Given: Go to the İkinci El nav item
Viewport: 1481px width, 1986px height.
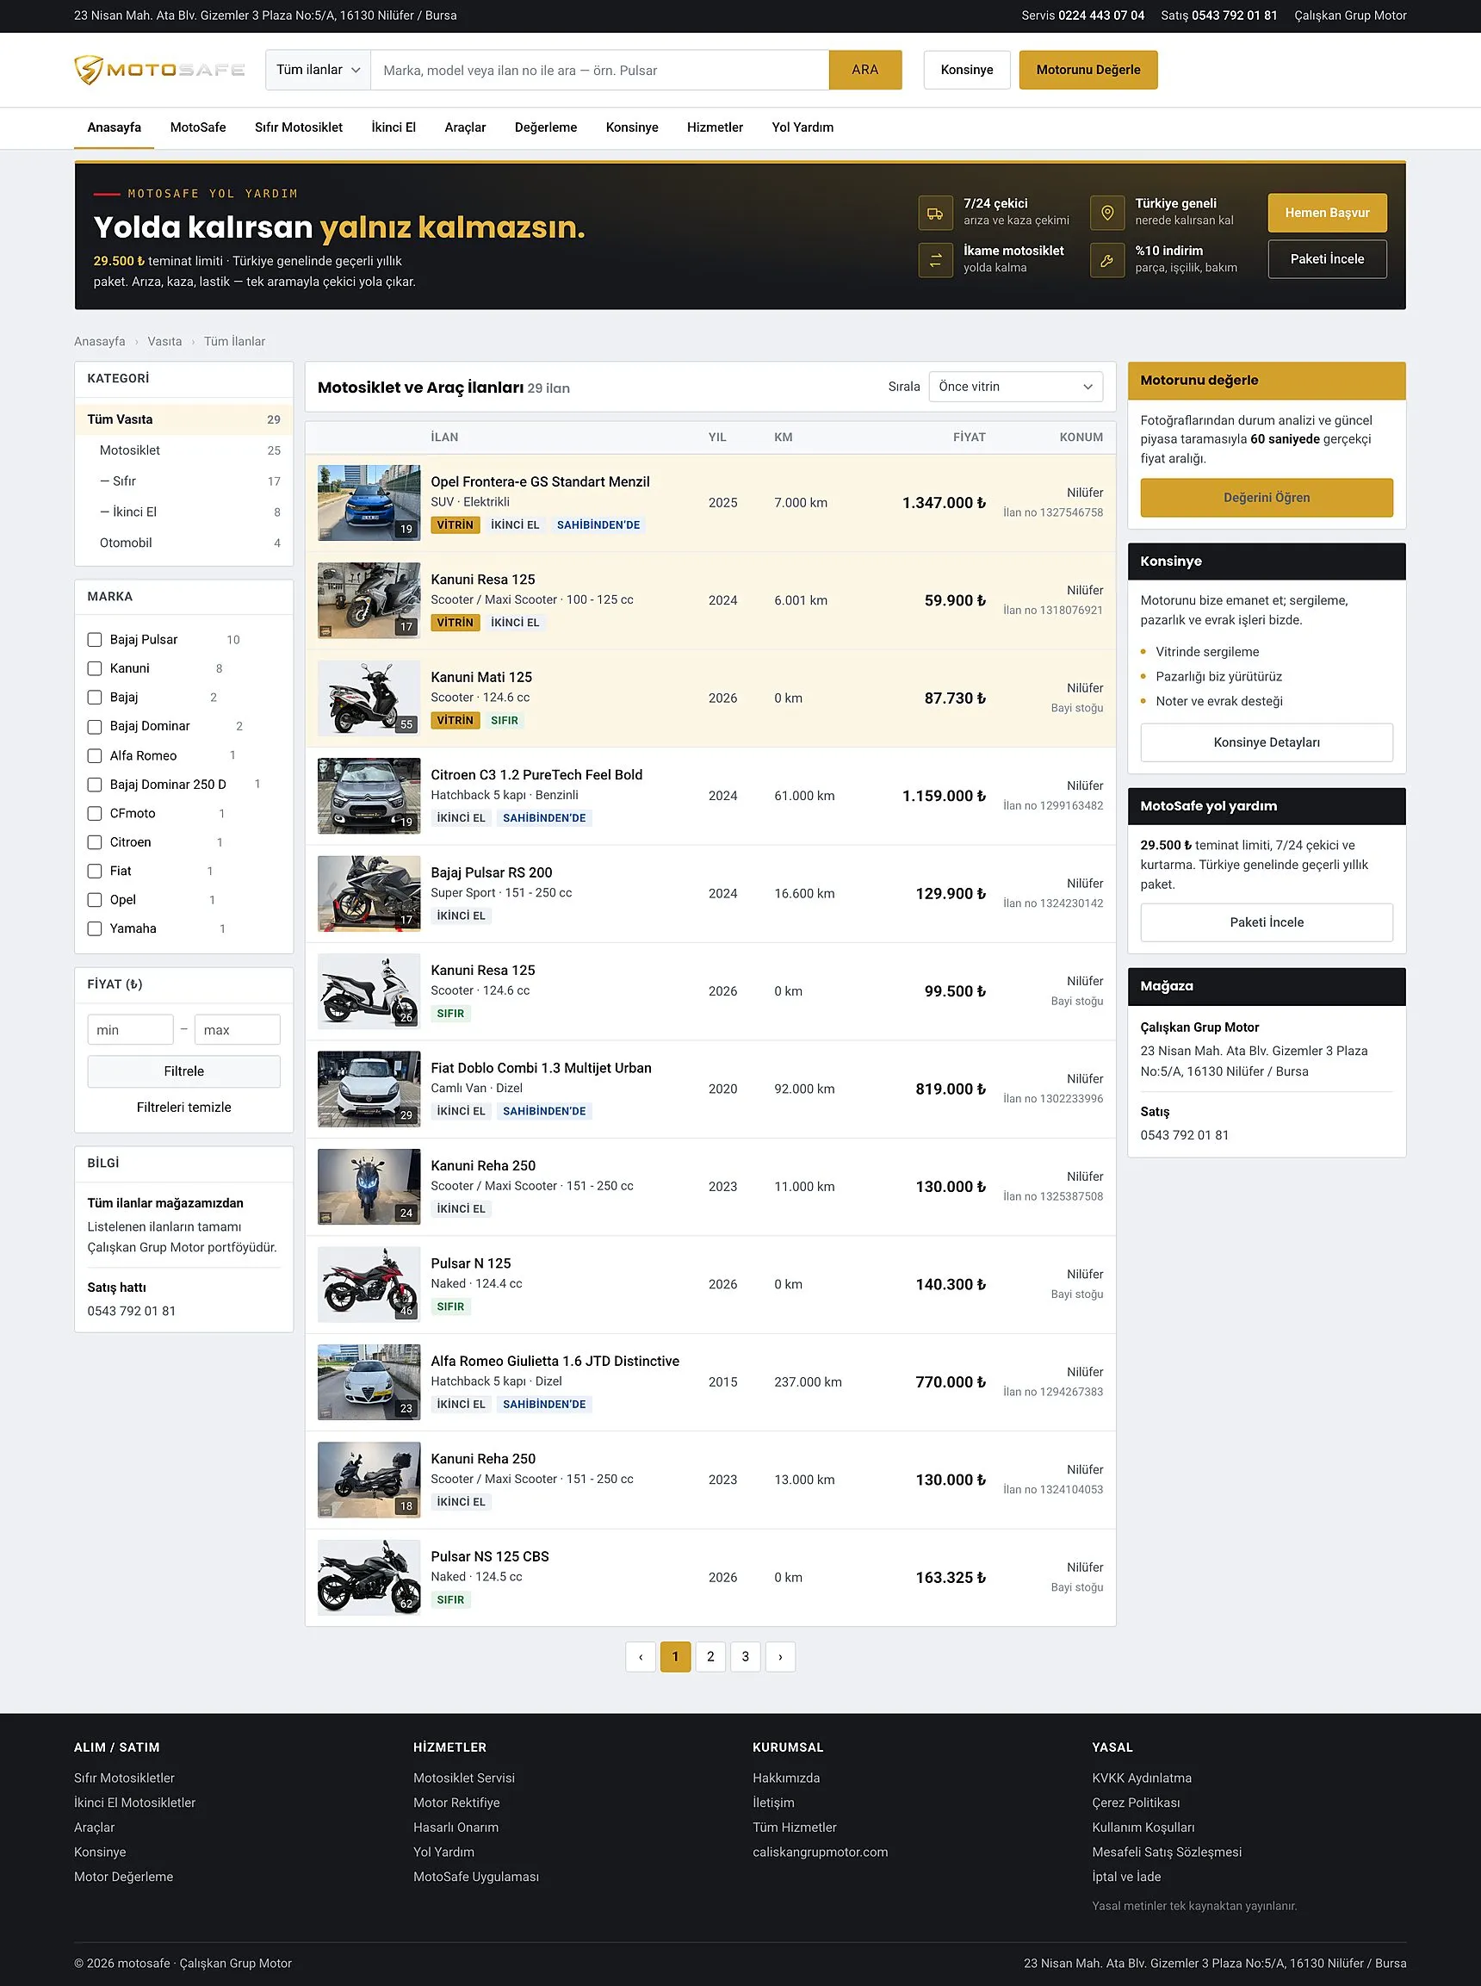Looking at the screenshot, I should click(x=393, y=127).
